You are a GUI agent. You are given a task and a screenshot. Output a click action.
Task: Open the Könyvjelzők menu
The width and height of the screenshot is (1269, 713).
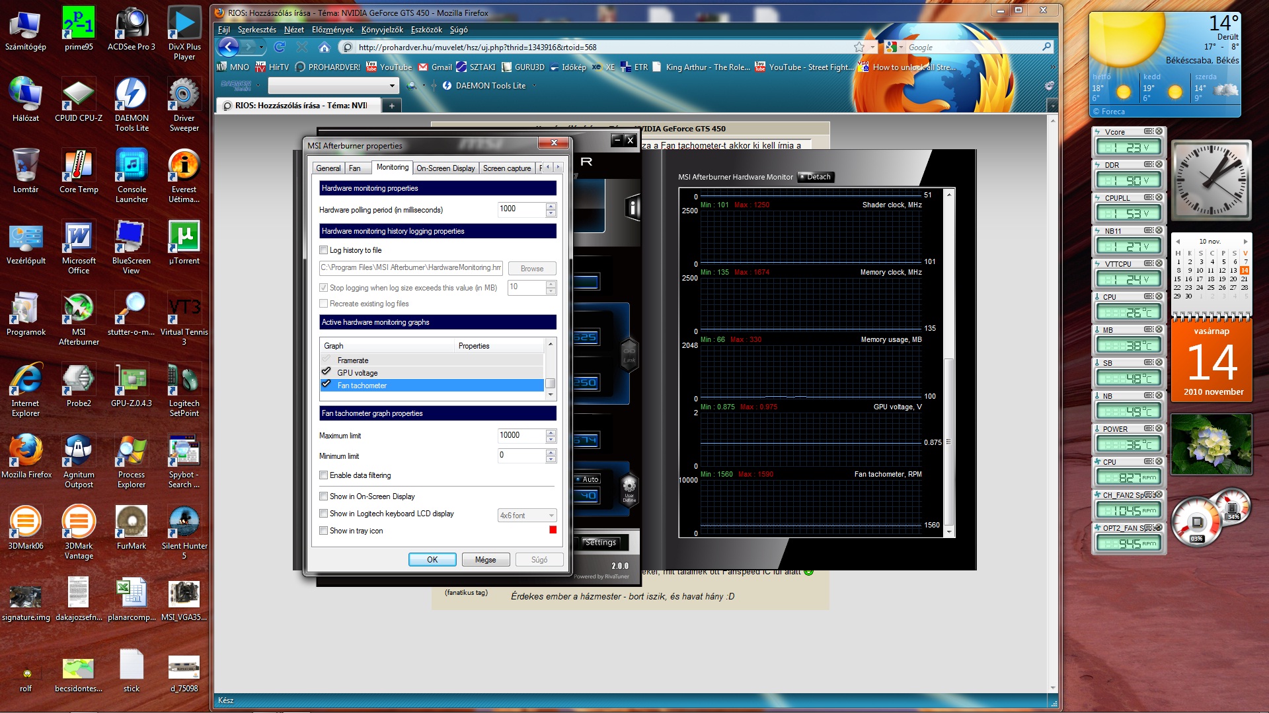(382, 30)
